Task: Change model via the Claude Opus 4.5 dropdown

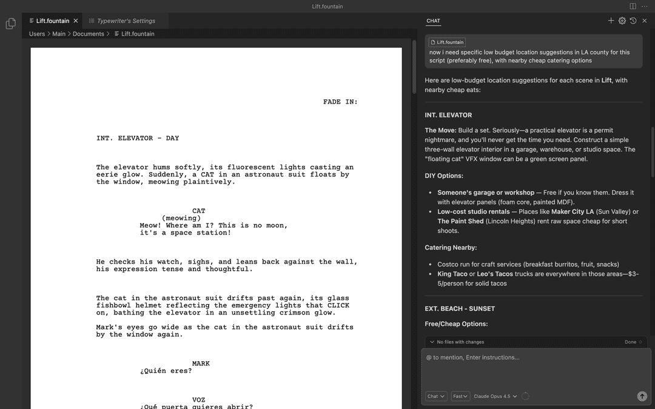Action: tap(494, 396)
